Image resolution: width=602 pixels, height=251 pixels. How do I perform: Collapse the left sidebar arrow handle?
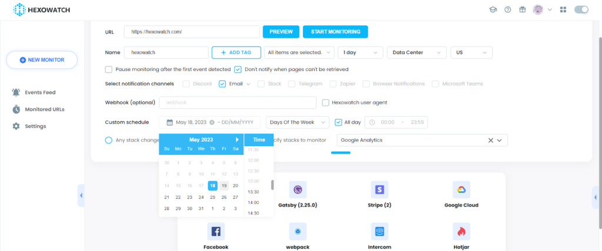pyautogui.click(x=81, y=195)
